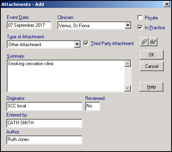Click the Summary scrollbar down arrow
Viewport: 172px width, 152px height.
[x=128, y=88]
